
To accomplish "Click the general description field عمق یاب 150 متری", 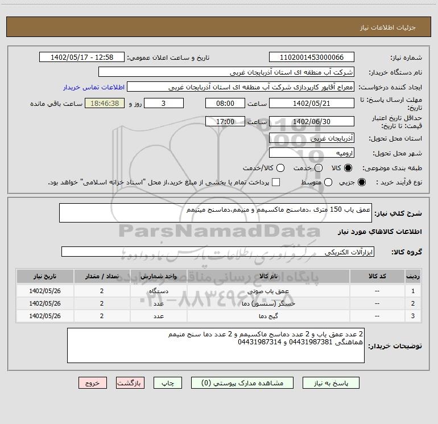I will (x=216, y=213).
